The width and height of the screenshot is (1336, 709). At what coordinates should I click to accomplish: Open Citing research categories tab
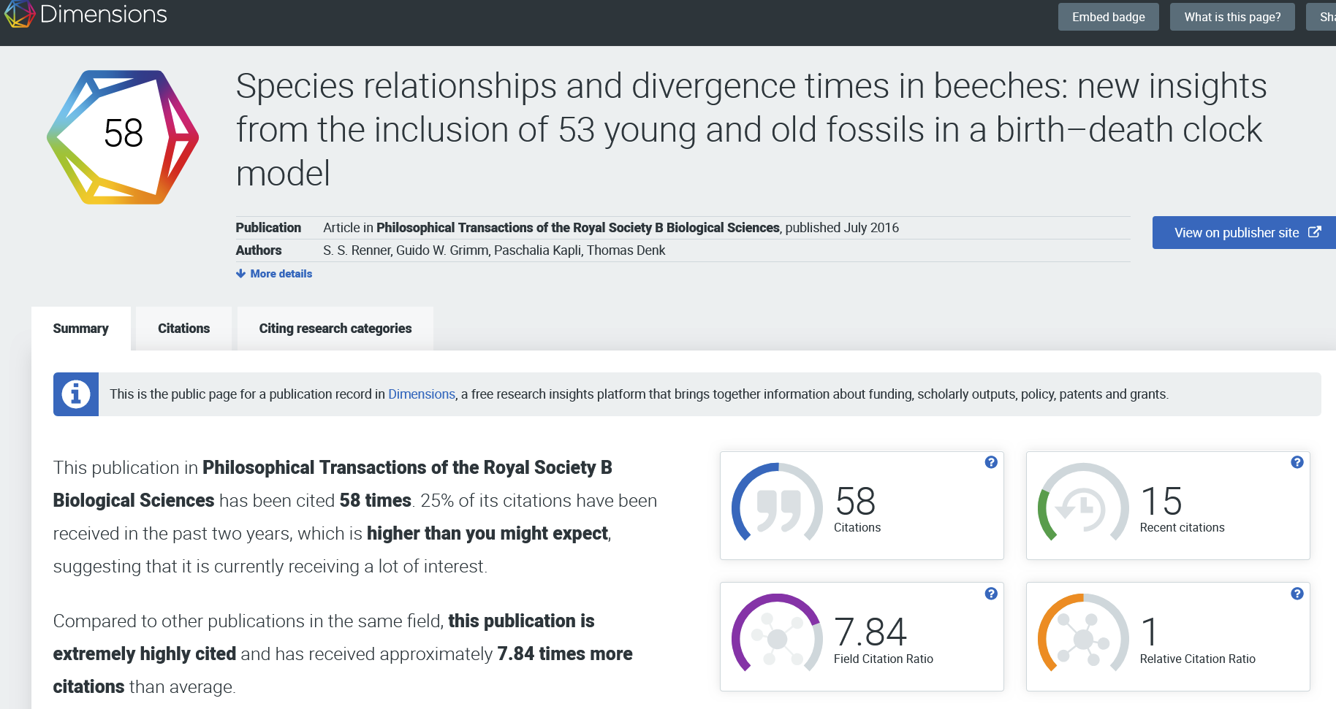[x=335, y=329]
